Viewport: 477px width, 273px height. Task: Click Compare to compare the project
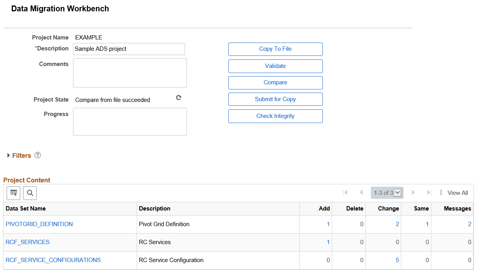[275, 82]
